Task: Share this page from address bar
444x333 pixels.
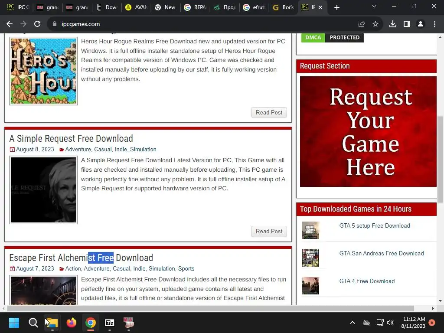Action: point(362,24)
